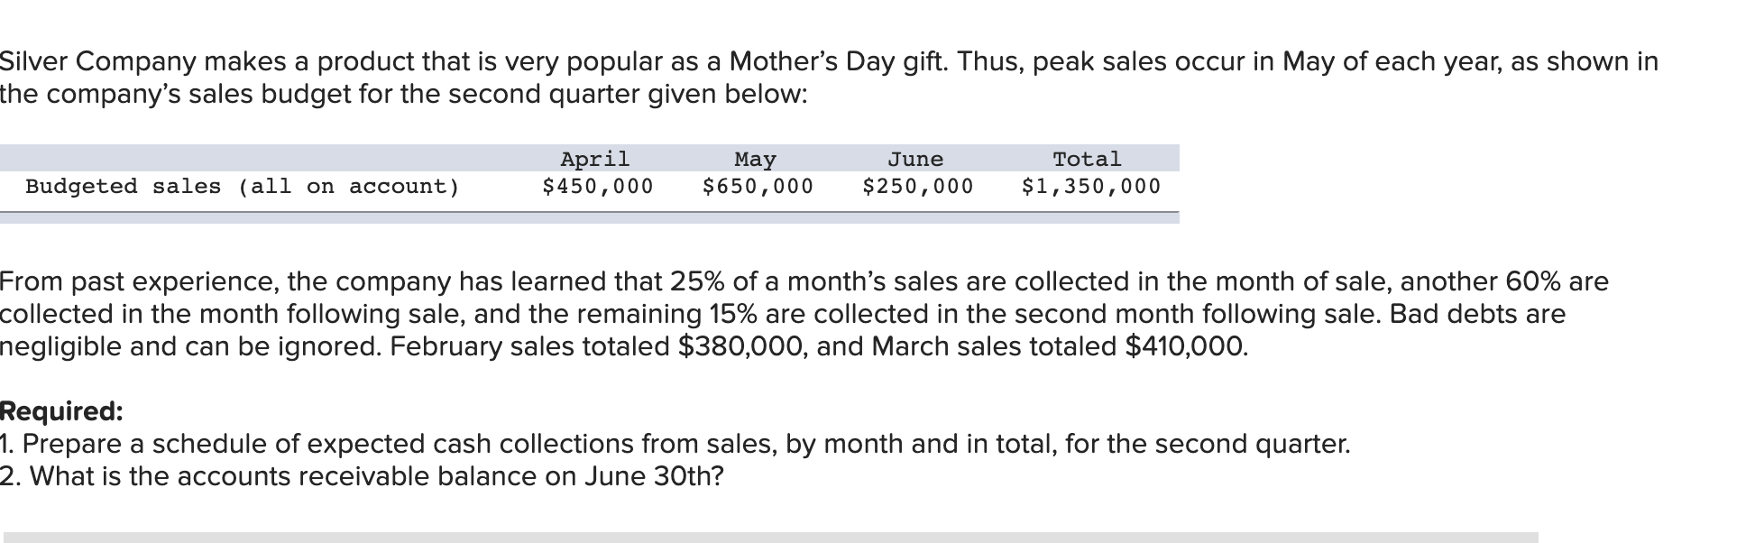This screenshot has width=1755, height=543.
Task: Select the $250,000 June sales cell
Action: click(917, 187)
